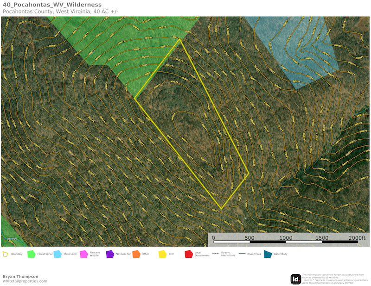Click the Land id logo icon
The width and height of the screenshot is (371, 286).
[296, 279]
